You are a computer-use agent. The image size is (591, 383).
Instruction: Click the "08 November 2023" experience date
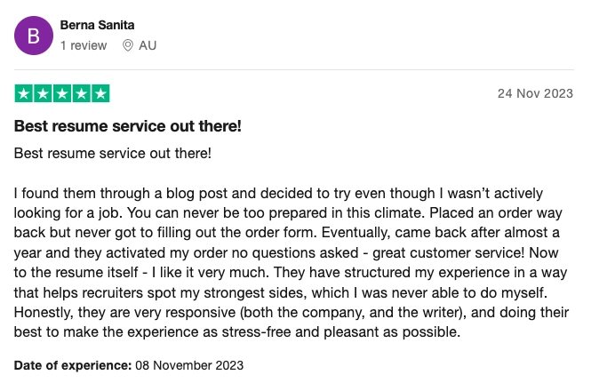(x=189, y=364)
